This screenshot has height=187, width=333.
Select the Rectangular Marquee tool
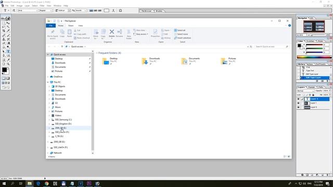tap(4, 23)
